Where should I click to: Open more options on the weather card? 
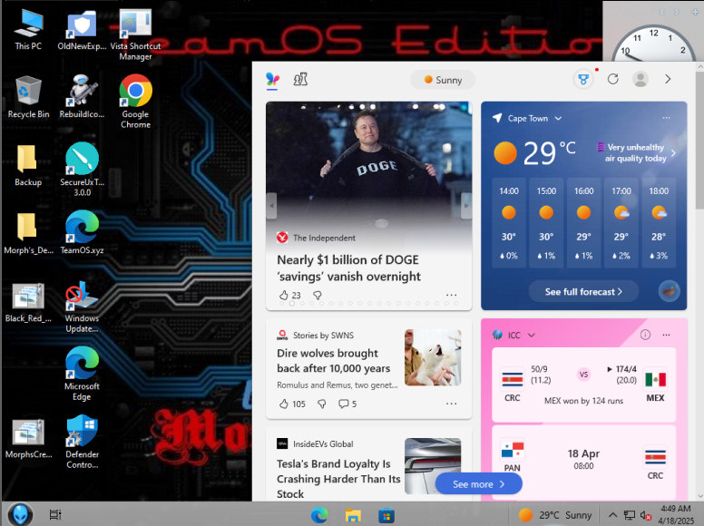[666, 118]
